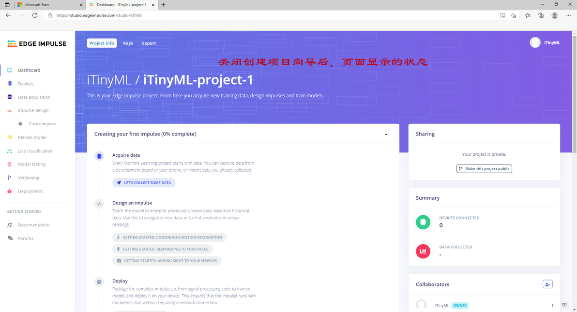The width and height of the screenshot is (577, 312).
Task: Click the Documentation icon
Action: tap(10, 225)
